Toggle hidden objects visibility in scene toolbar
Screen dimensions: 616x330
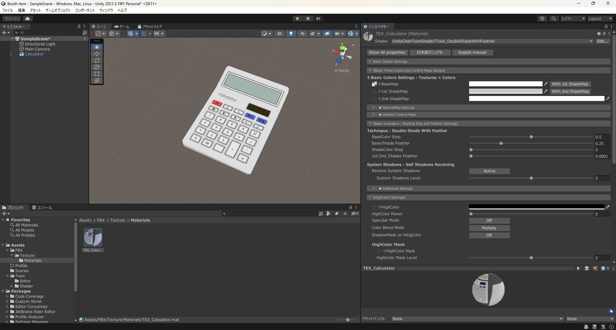pos(327,34)
